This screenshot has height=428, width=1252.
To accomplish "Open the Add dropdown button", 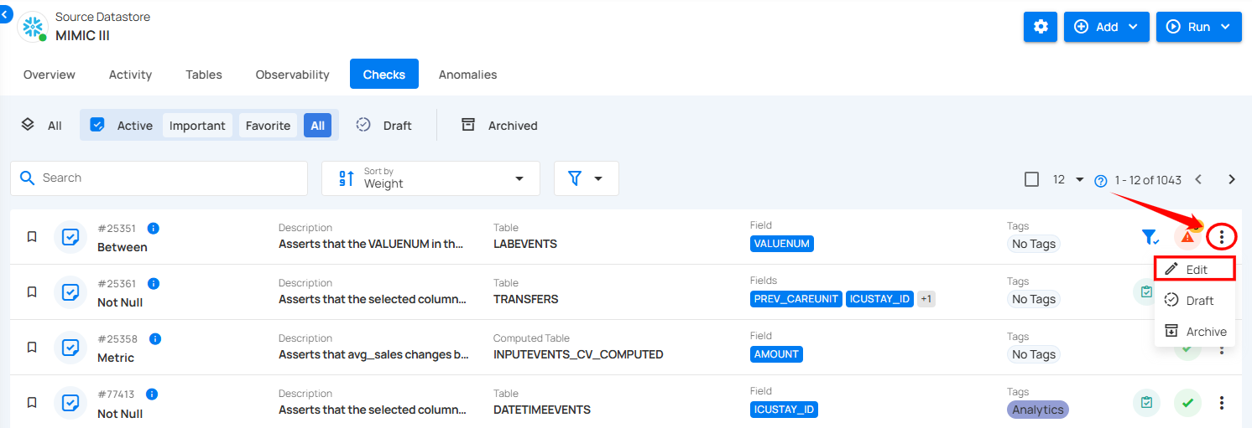I will (x=1106, y=27).
